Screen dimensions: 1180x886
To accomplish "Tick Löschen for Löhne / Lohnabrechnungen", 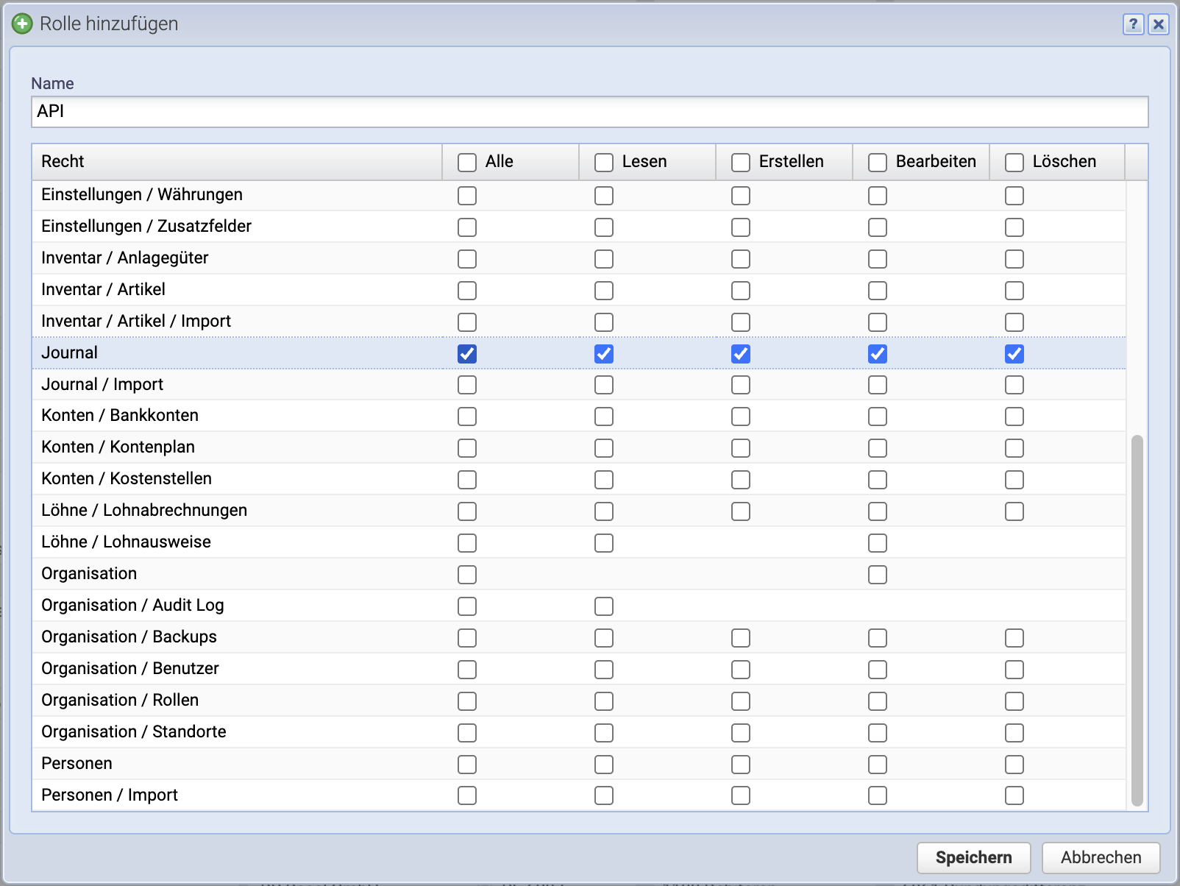I will coord(1014,511).
